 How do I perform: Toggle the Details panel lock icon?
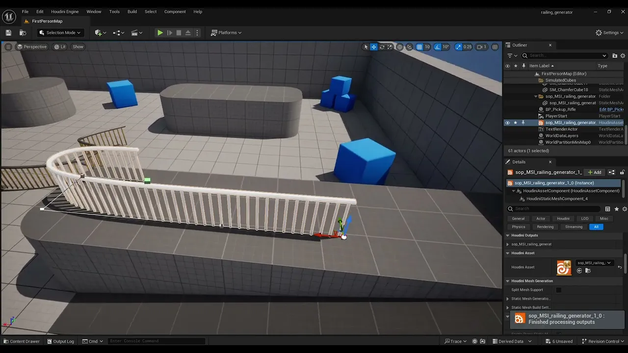point(622,173)
